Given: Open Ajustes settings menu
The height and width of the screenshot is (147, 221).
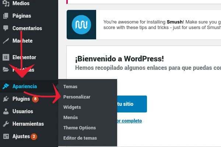Looking at the screenshot, I should coord(21,136).
